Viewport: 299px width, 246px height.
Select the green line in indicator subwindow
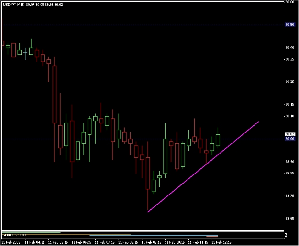click(x=31, y=233)
